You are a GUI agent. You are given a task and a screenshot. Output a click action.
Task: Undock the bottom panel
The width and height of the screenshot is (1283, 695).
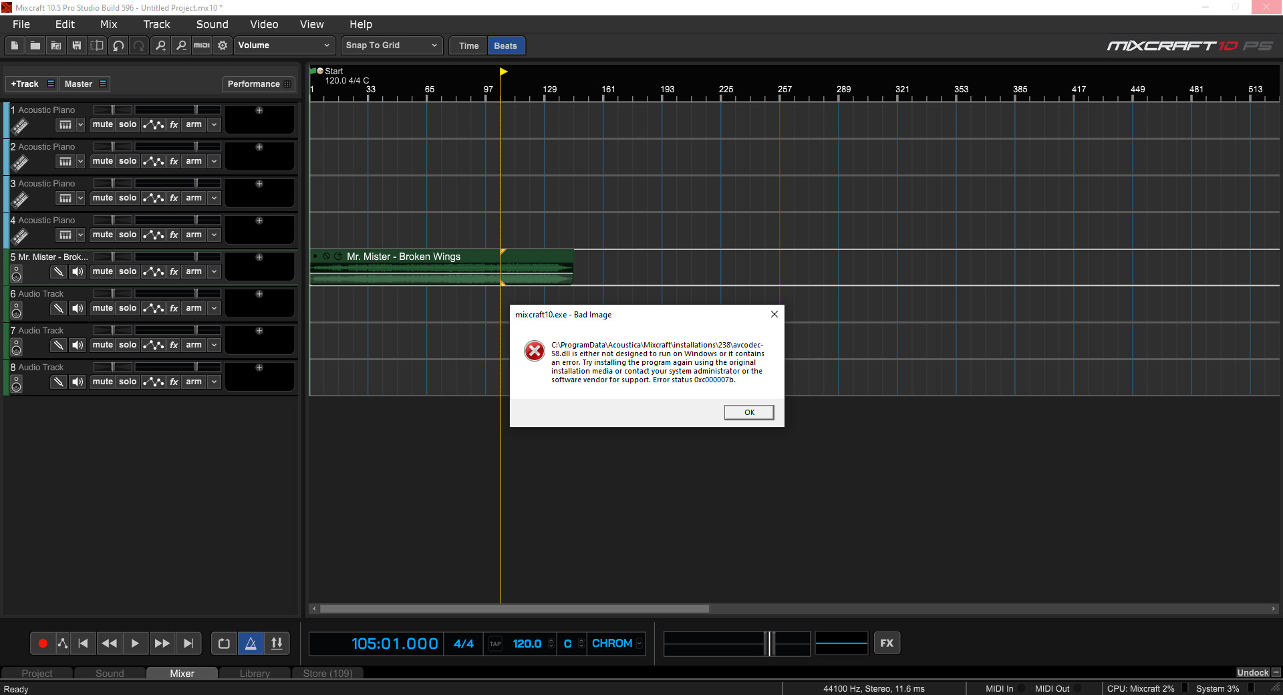pos(1253,672)
